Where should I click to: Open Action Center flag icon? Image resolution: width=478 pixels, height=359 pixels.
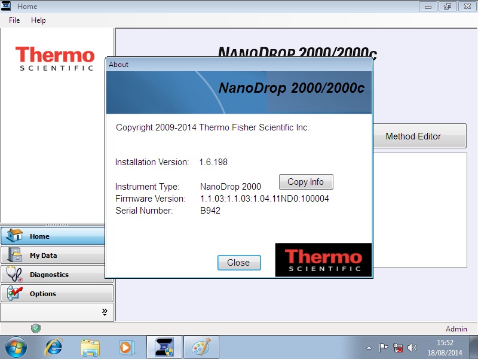[x=383, y=348]
